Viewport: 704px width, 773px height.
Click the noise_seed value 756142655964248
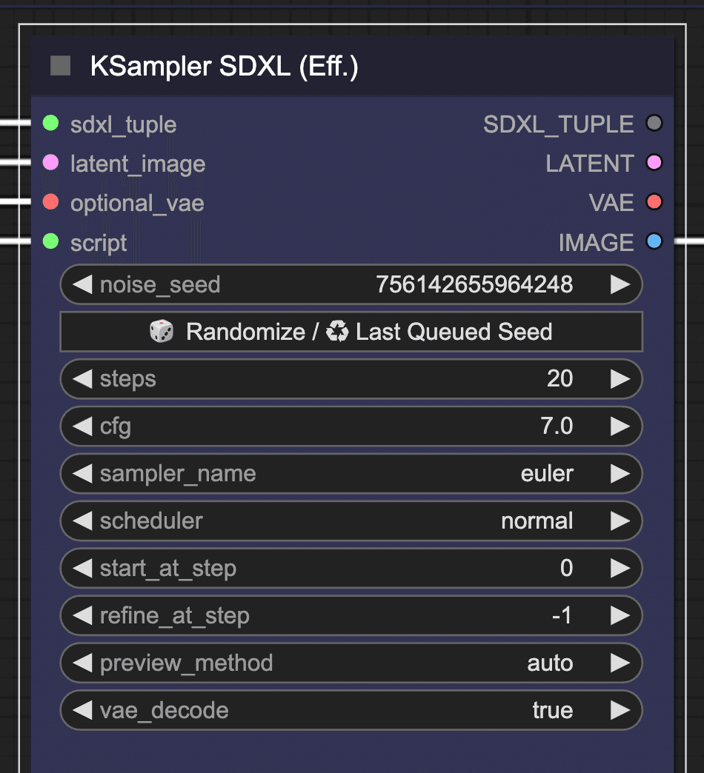(474, 284)
